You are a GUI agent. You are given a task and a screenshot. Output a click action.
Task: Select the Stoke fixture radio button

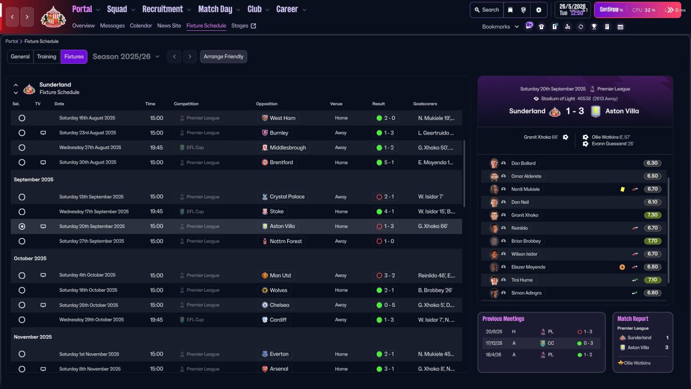point(22,212)
